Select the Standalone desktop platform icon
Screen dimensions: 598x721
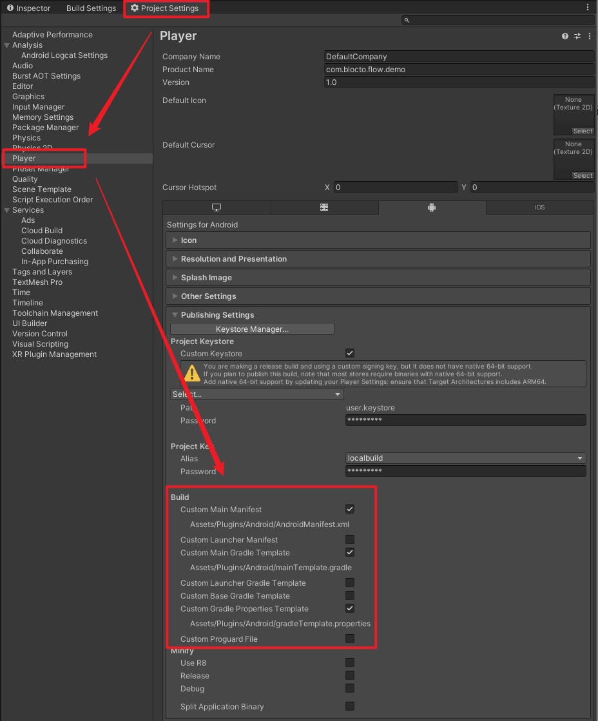click(217, 207)
